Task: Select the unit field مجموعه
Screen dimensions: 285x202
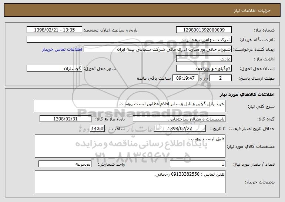Action: click(x=65, y=164)
